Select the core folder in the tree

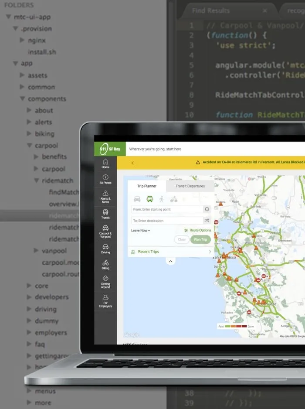point(41,286)
